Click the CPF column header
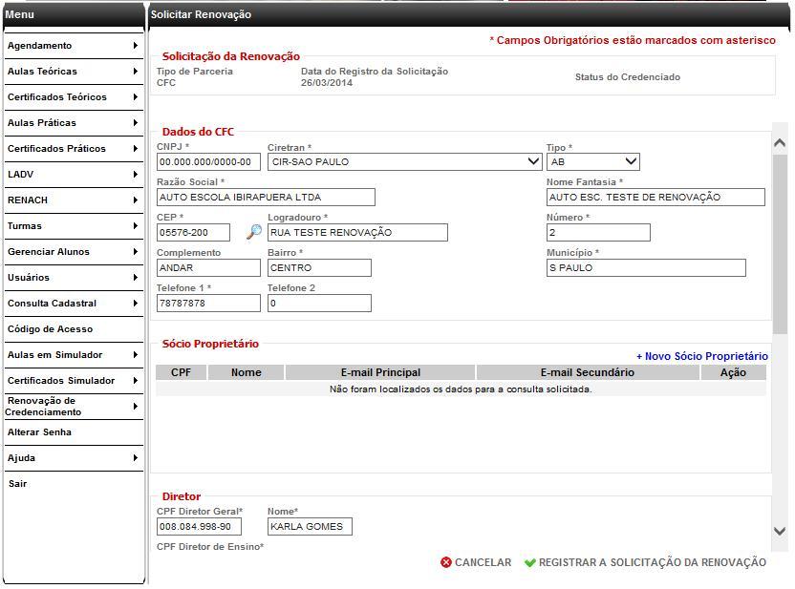795x589 pixels. pyautogui.click(x=181, y=372)
